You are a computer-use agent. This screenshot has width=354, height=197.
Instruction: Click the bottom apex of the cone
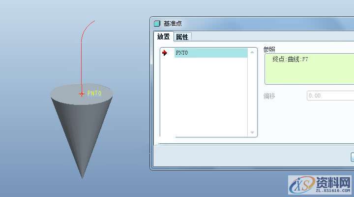[82, 176]
